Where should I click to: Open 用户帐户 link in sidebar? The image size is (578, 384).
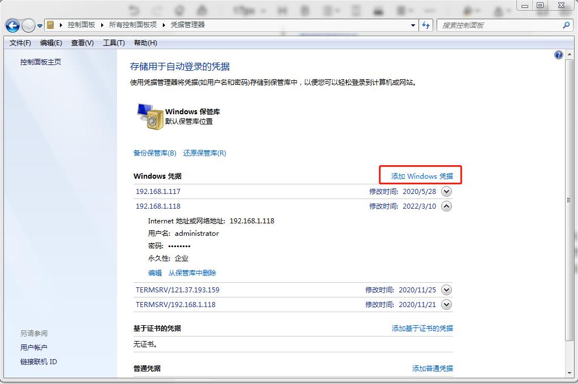[33, 347]
